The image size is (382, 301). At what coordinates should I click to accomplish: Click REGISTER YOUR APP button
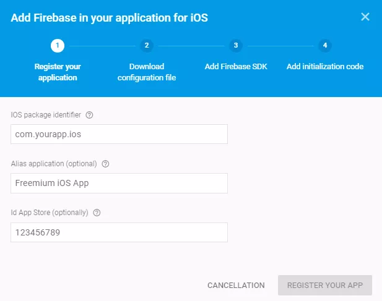[x=325, y=285]
